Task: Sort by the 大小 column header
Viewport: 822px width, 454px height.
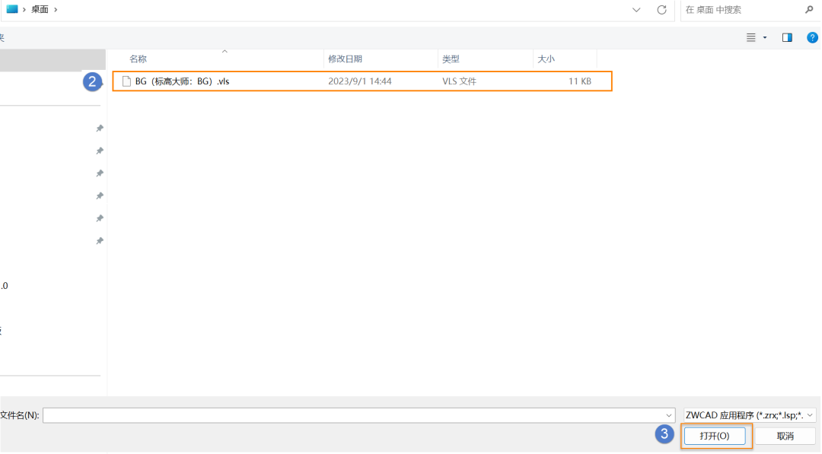Action: [x=546, y=59]
